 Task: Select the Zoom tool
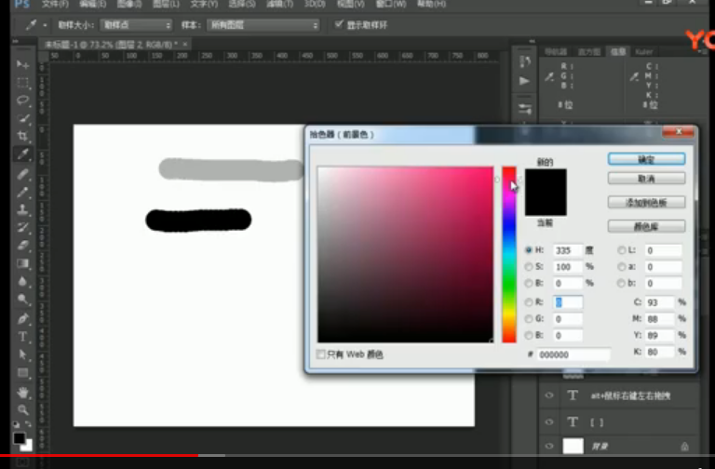(x=22, y=409)
